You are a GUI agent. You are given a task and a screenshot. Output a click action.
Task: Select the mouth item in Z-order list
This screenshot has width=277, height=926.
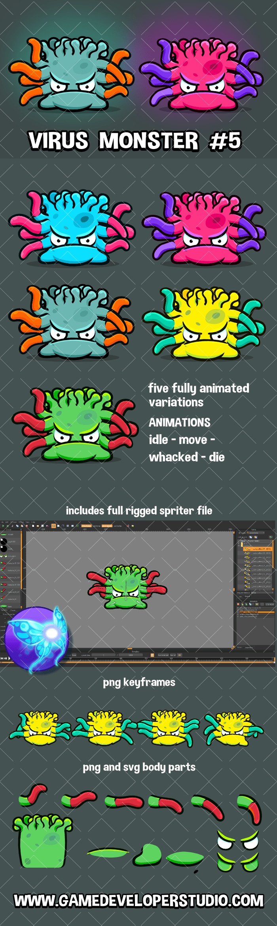[x=10, y=534]
